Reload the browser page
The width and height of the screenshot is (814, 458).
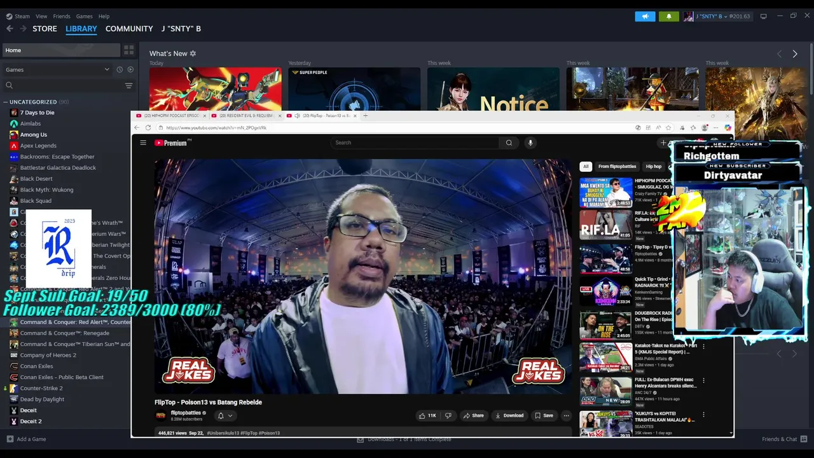(x=149, y=128)
